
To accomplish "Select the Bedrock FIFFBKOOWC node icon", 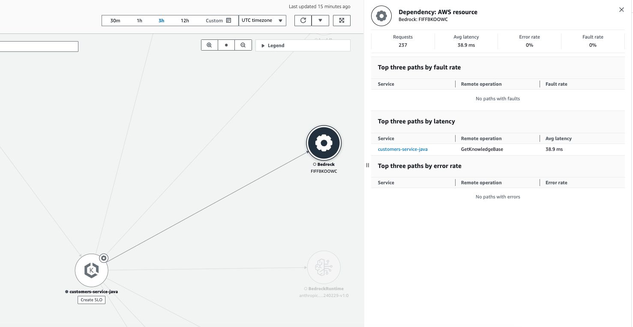I will 324,143.
